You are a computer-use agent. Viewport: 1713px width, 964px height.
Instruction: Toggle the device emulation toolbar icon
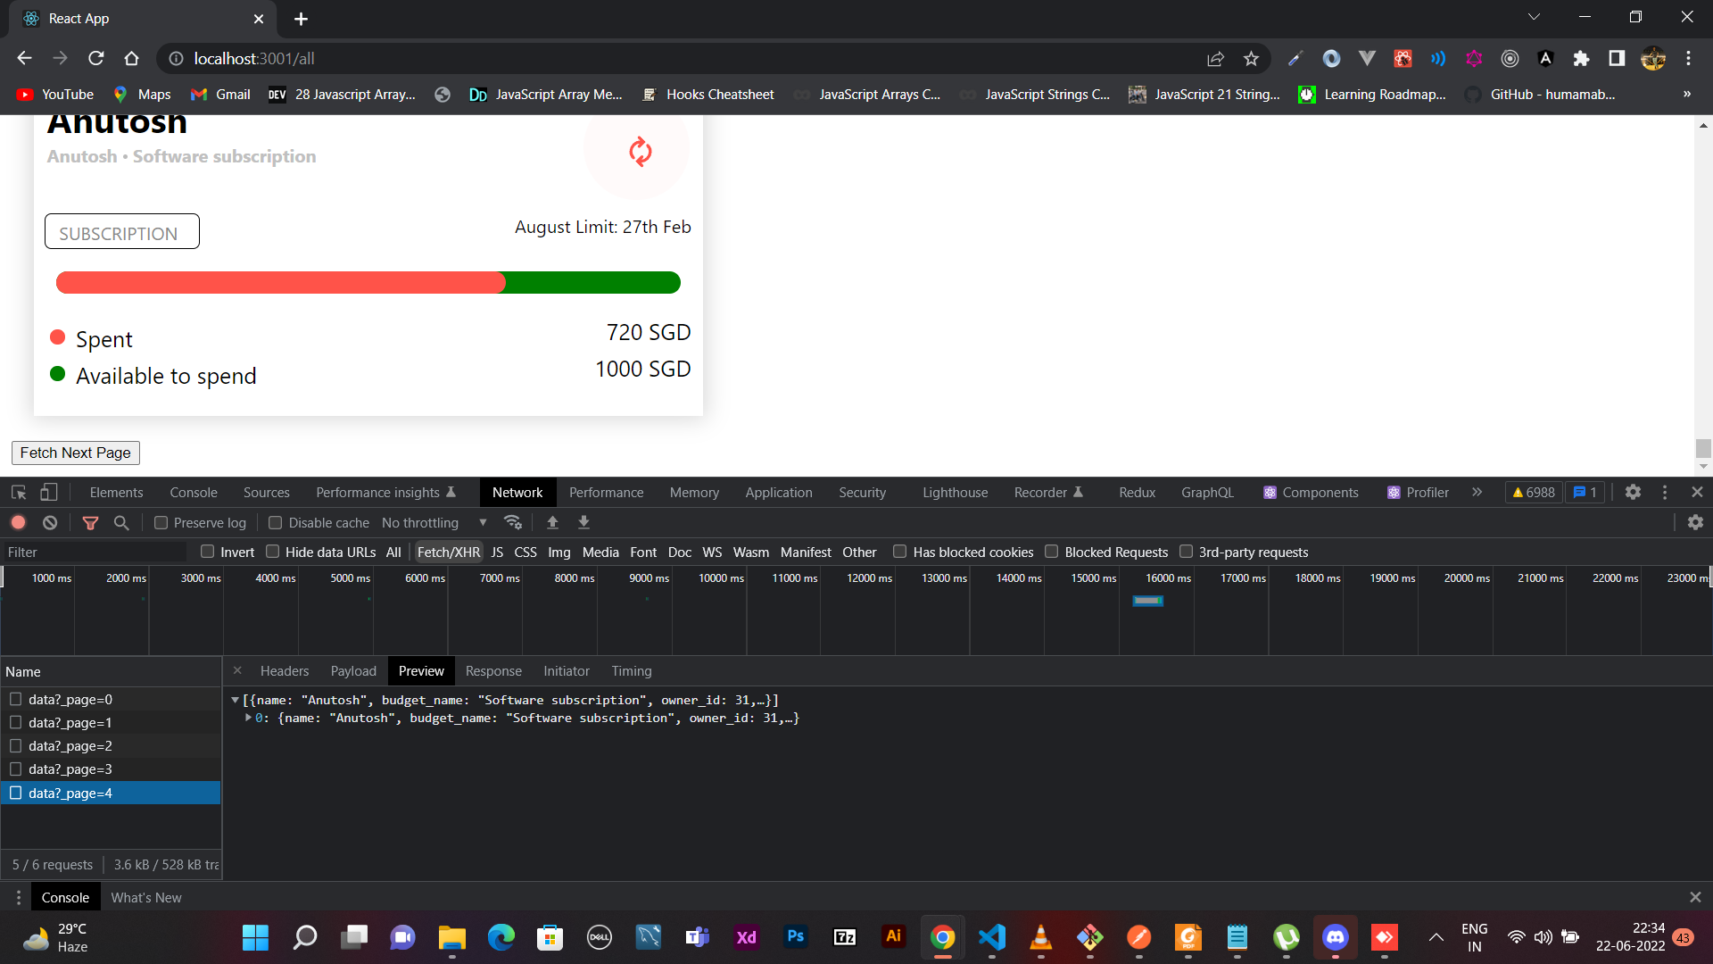[48, 492]
